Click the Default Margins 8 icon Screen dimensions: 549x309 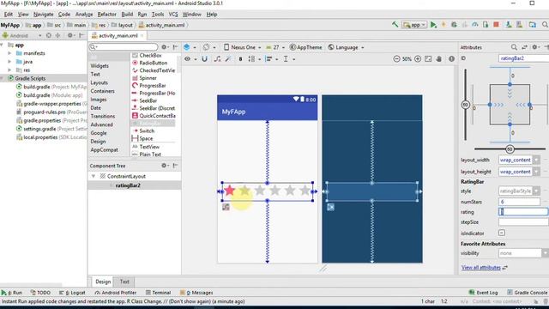(x=240, y=59)
